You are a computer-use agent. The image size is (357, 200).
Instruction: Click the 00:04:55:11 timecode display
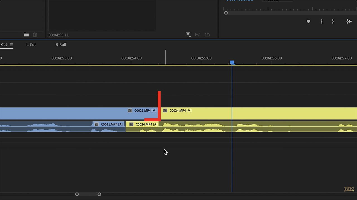pyautogui.click(x=59, y=35)
